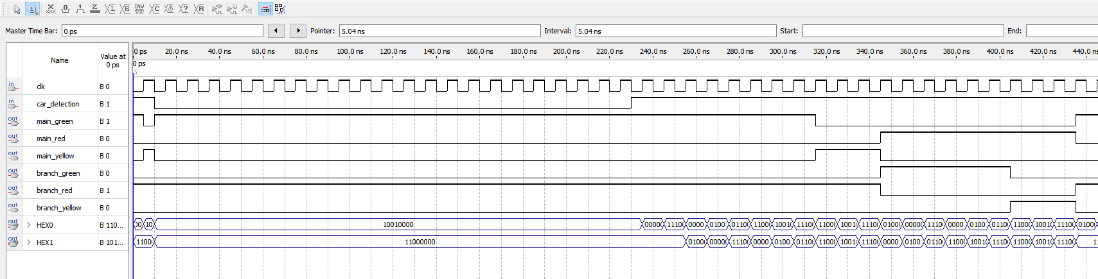Toggle Snap to Transition button
This screenshot has width=1098, height=279.
click(265, 9)
